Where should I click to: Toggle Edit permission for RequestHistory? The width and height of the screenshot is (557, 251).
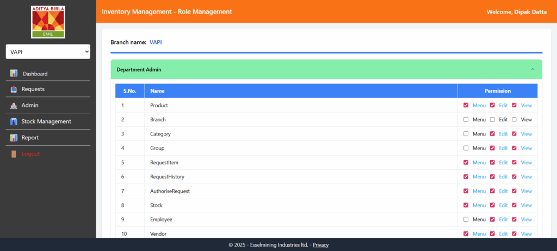(492, 176)
